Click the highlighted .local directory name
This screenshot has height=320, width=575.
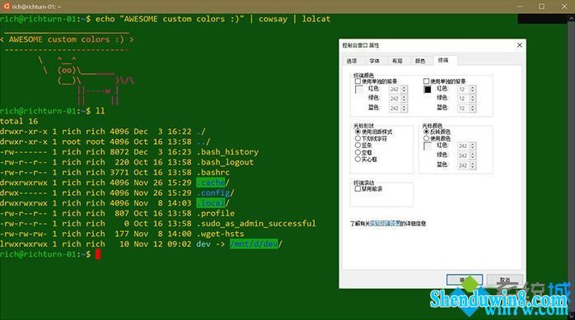click(x=211, y=203)
